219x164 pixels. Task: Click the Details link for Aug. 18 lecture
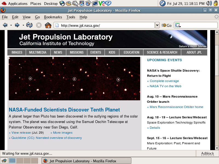click(154, 128)
